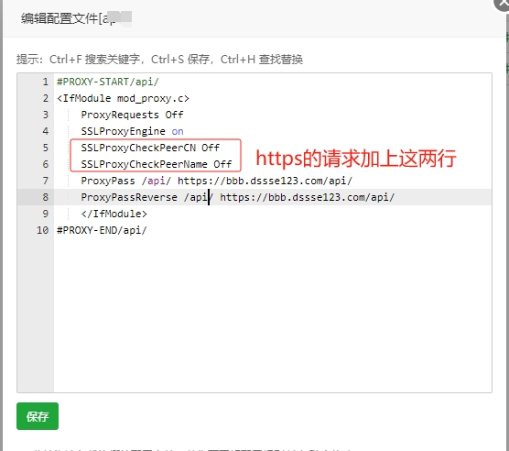The width and height of the screenshot is (509, 451).
Task: Click the SSLProxyEngine on line
Action: (x=132, y=131)
